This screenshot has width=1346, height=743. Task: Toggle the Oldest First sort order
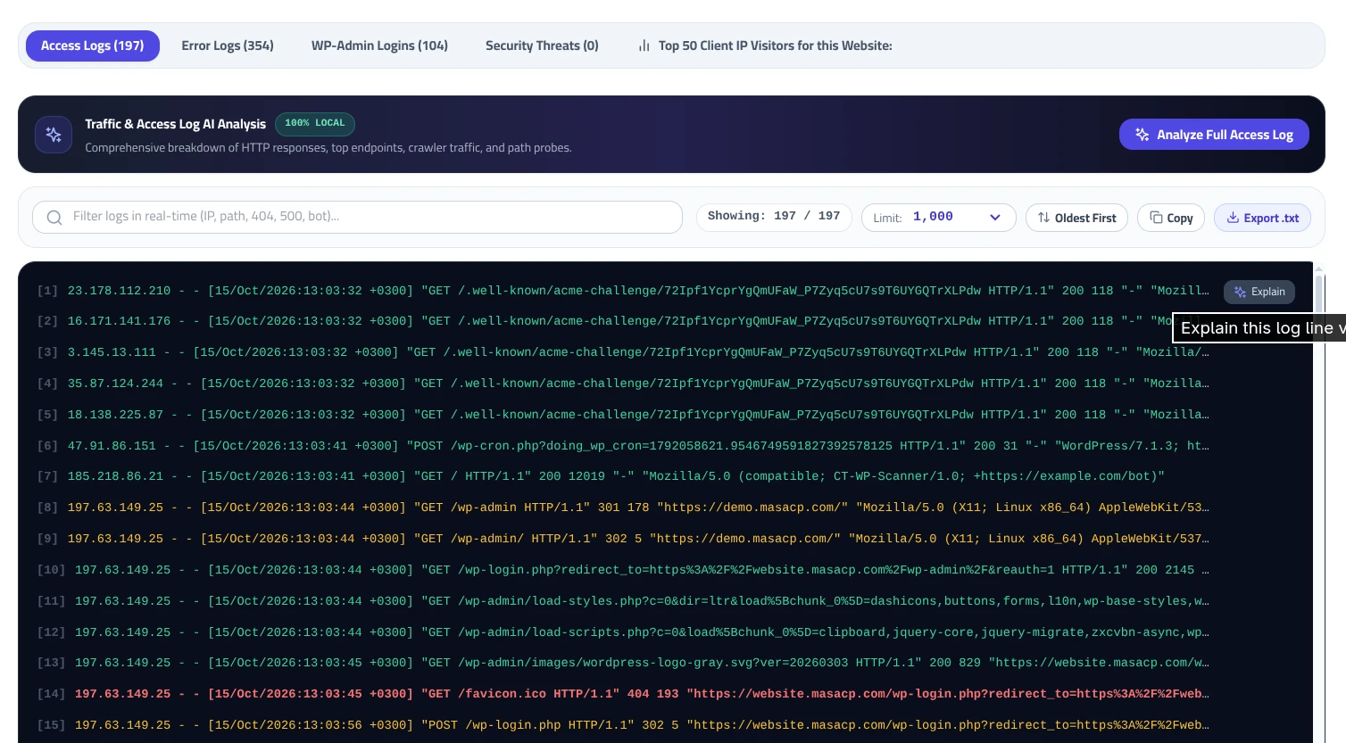1077,218
